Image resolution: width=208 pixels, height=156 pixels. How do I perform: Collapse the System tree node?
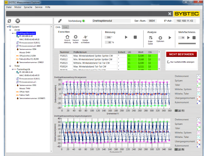point(7,27)
